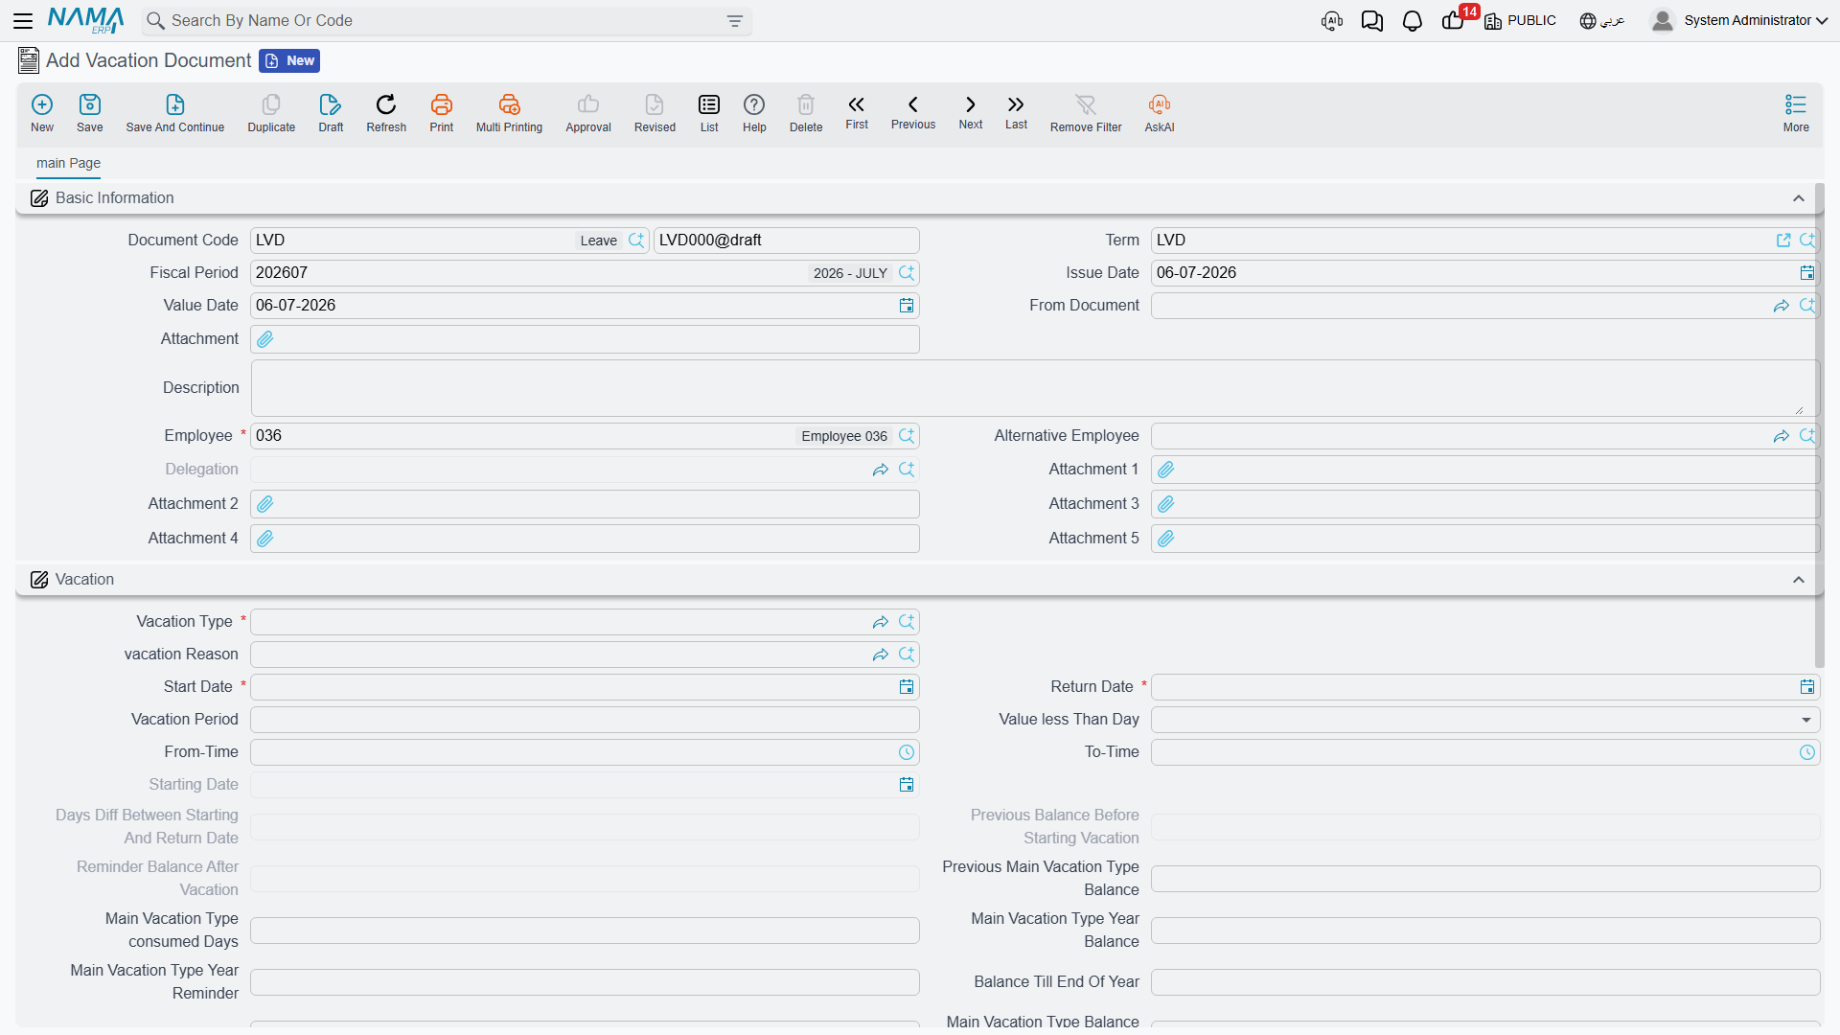
Task: Open the notifications bell
Action: pos(1412,21)
